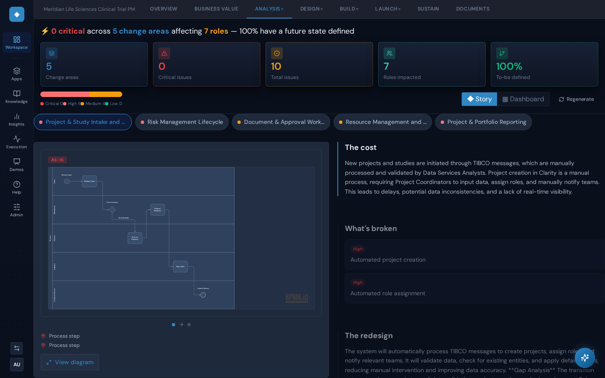Select Document & Approval Workflow change area

click(x=281, y=122)
